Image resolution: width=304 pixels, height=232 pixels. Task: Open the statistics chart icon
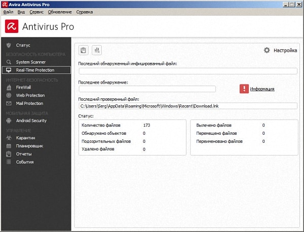click(97, 50)
